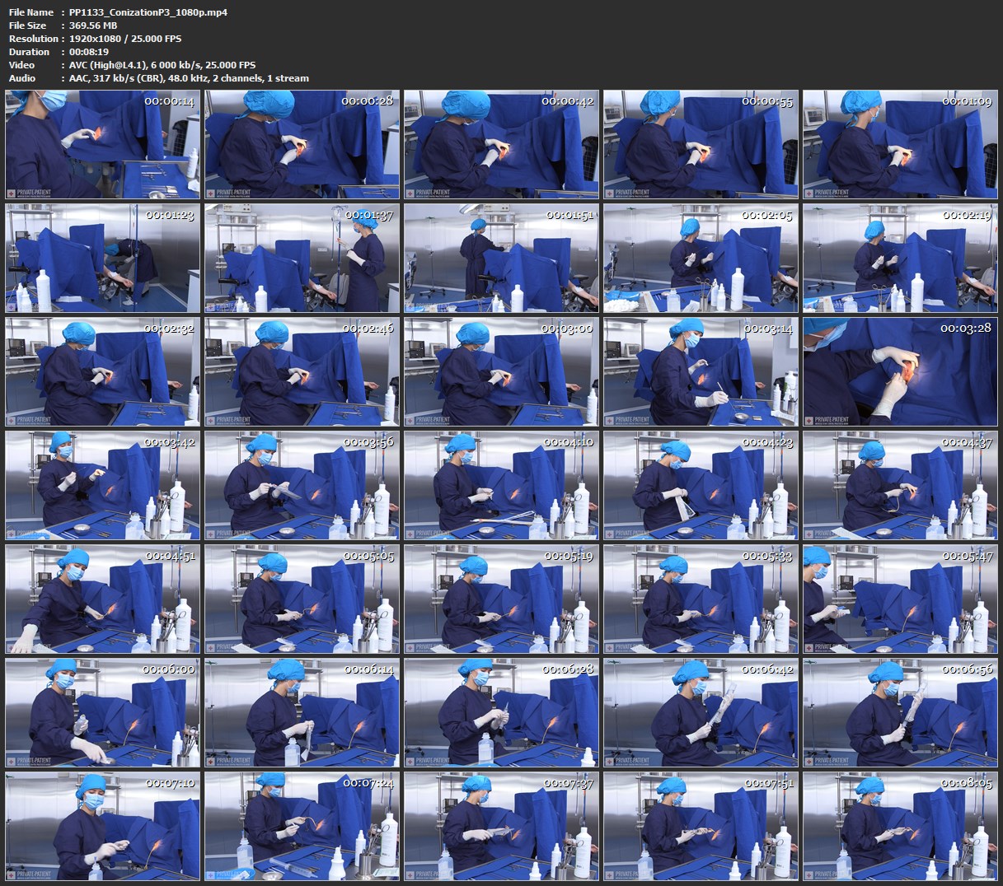Open the thumbnail stamped 00:01:23
This screenshot has width=1003, height=886.
point(103,259)
